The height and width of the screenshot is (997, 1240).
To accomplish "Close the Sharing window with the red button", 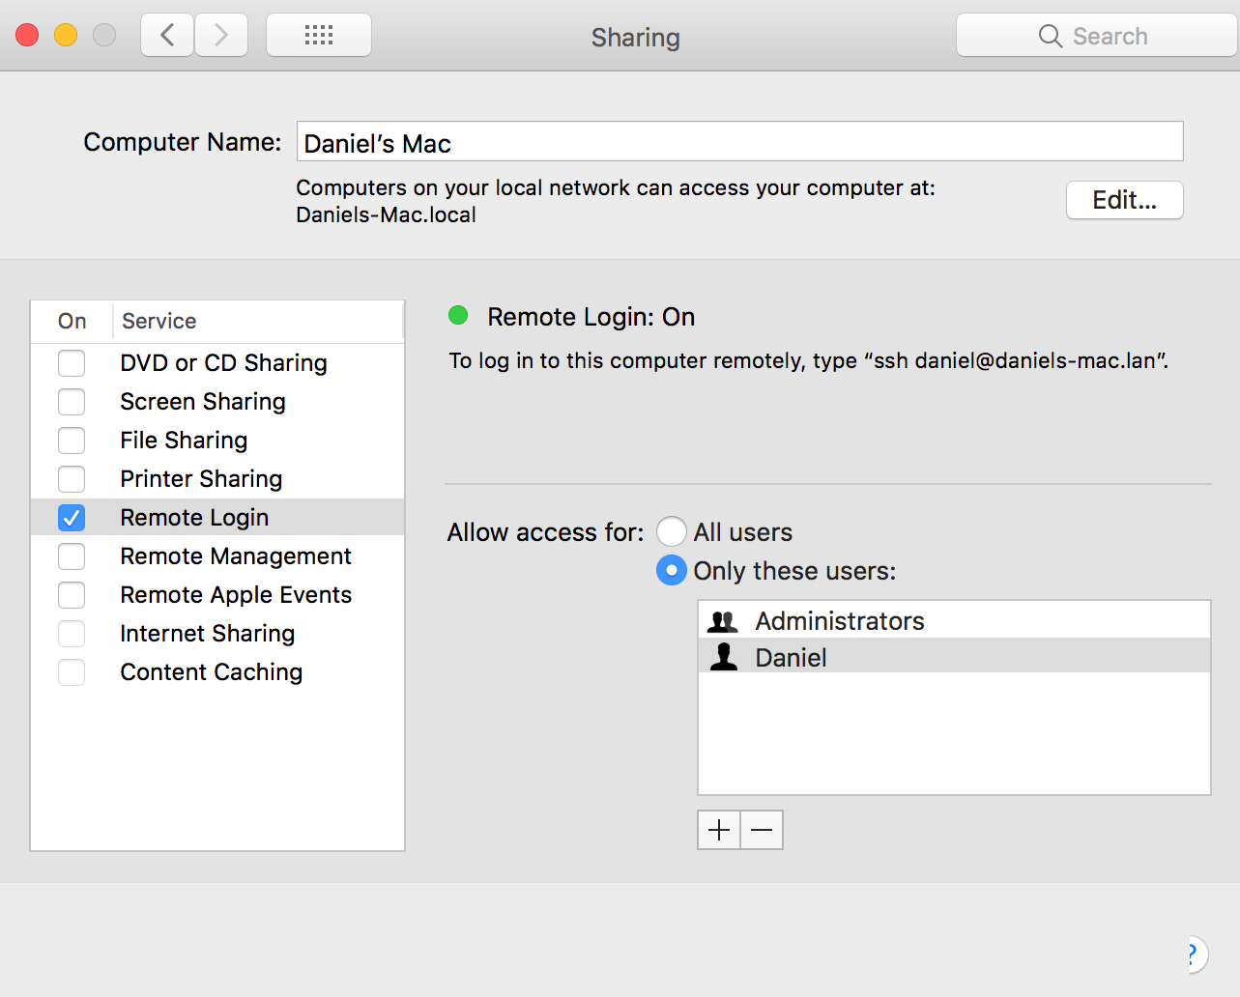I will (x=27, y=36).
